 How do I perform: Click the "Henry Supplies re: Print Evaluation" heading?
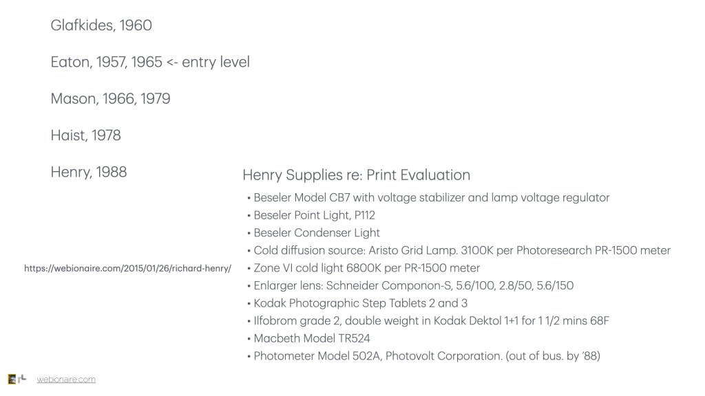(x=356, y=175)
